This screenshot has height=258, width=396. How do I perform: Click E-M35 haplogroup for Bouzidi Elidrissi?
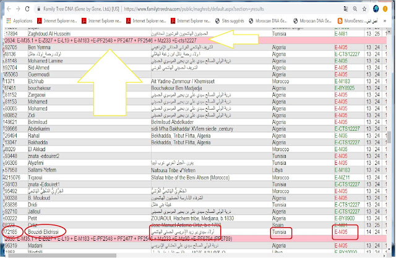pyautogui.click(x=341, y=232)
